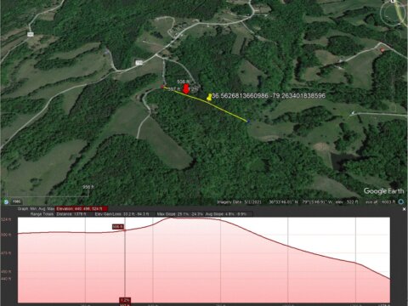Click the path's blue end point
Image resolution: width=408 pixels, height=306 pixels.
(x=248, y=122)
